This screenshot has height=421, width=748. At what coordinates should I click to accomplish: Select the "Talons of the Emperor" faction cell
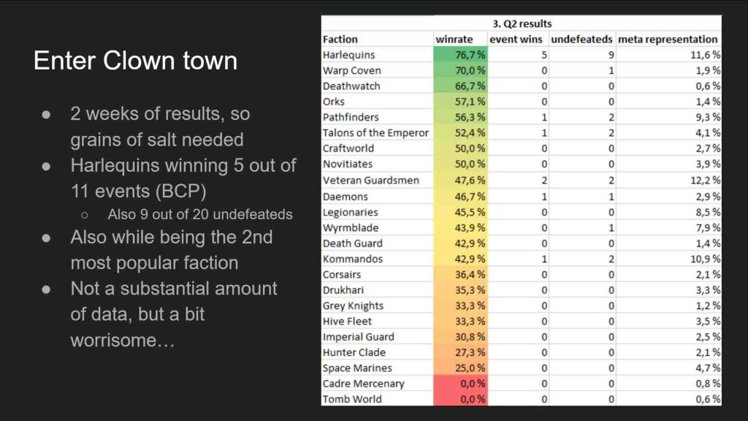click(375, 133)
